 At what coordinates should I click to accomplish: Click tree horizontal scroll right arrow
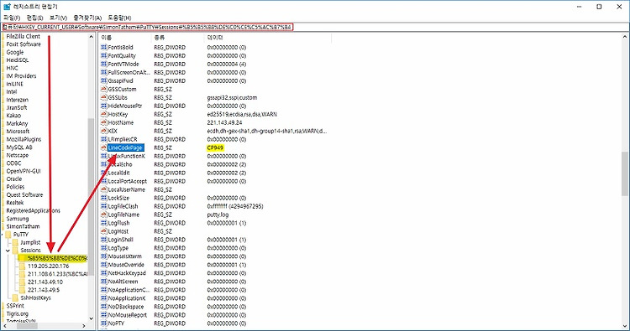pos(84,326)
